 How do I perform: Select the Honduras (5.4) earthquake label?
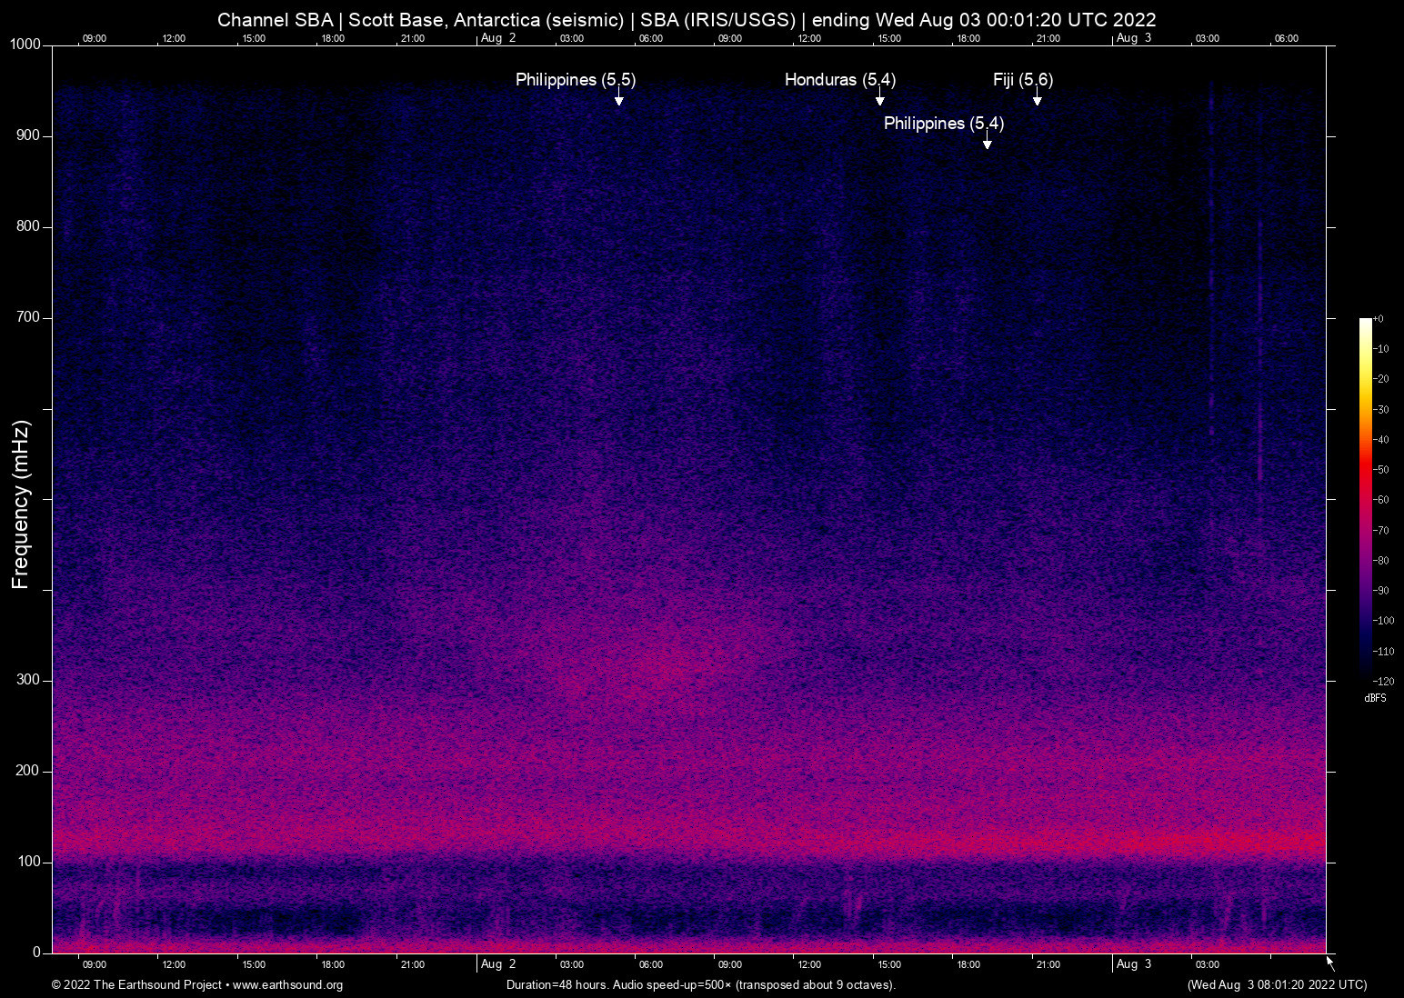[839, 80]
